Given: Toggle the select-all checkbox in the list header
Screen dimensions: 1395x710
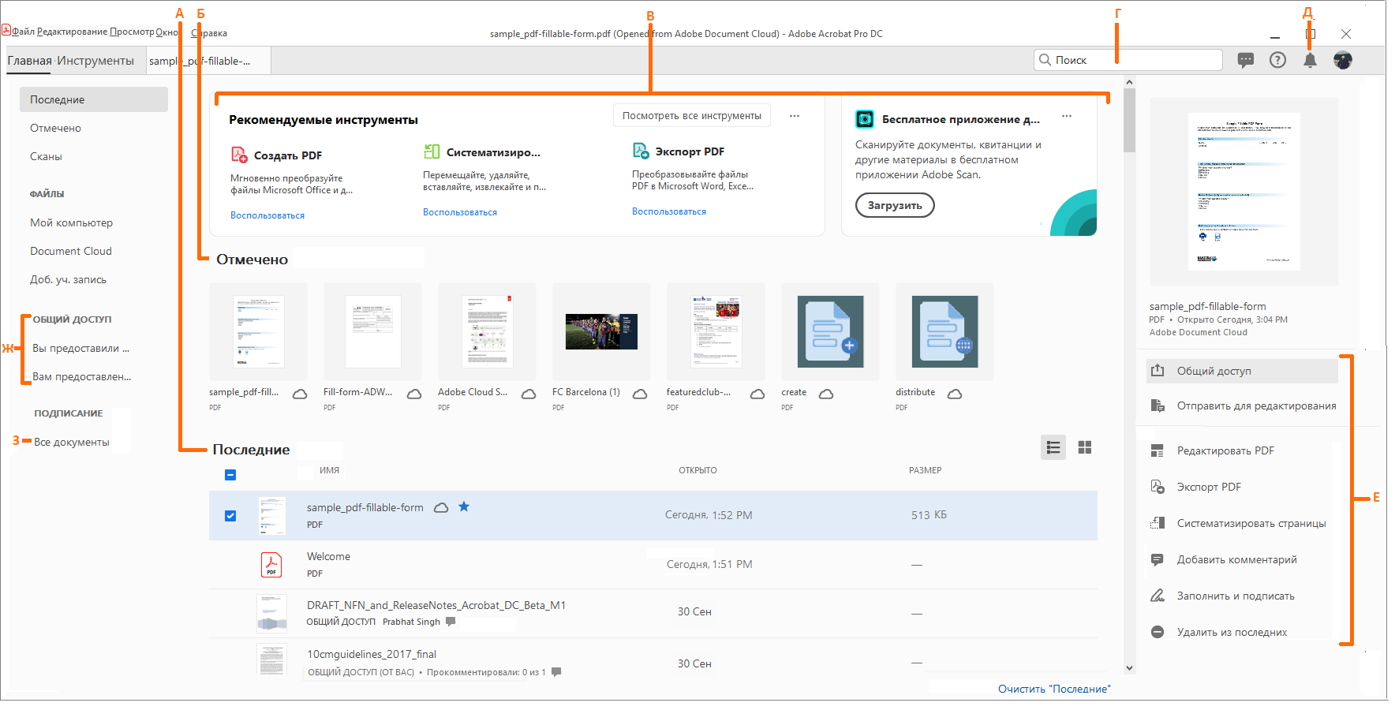Looking at the screenshot, I should (x=230, y=475).
